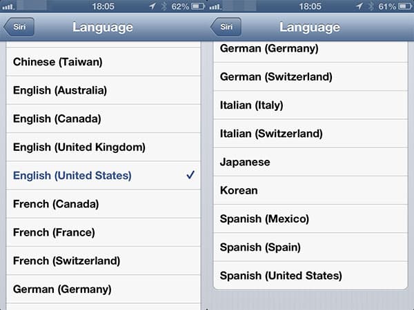
Task: Tap the Siri back button on left screen
Action: click(19, 27)
